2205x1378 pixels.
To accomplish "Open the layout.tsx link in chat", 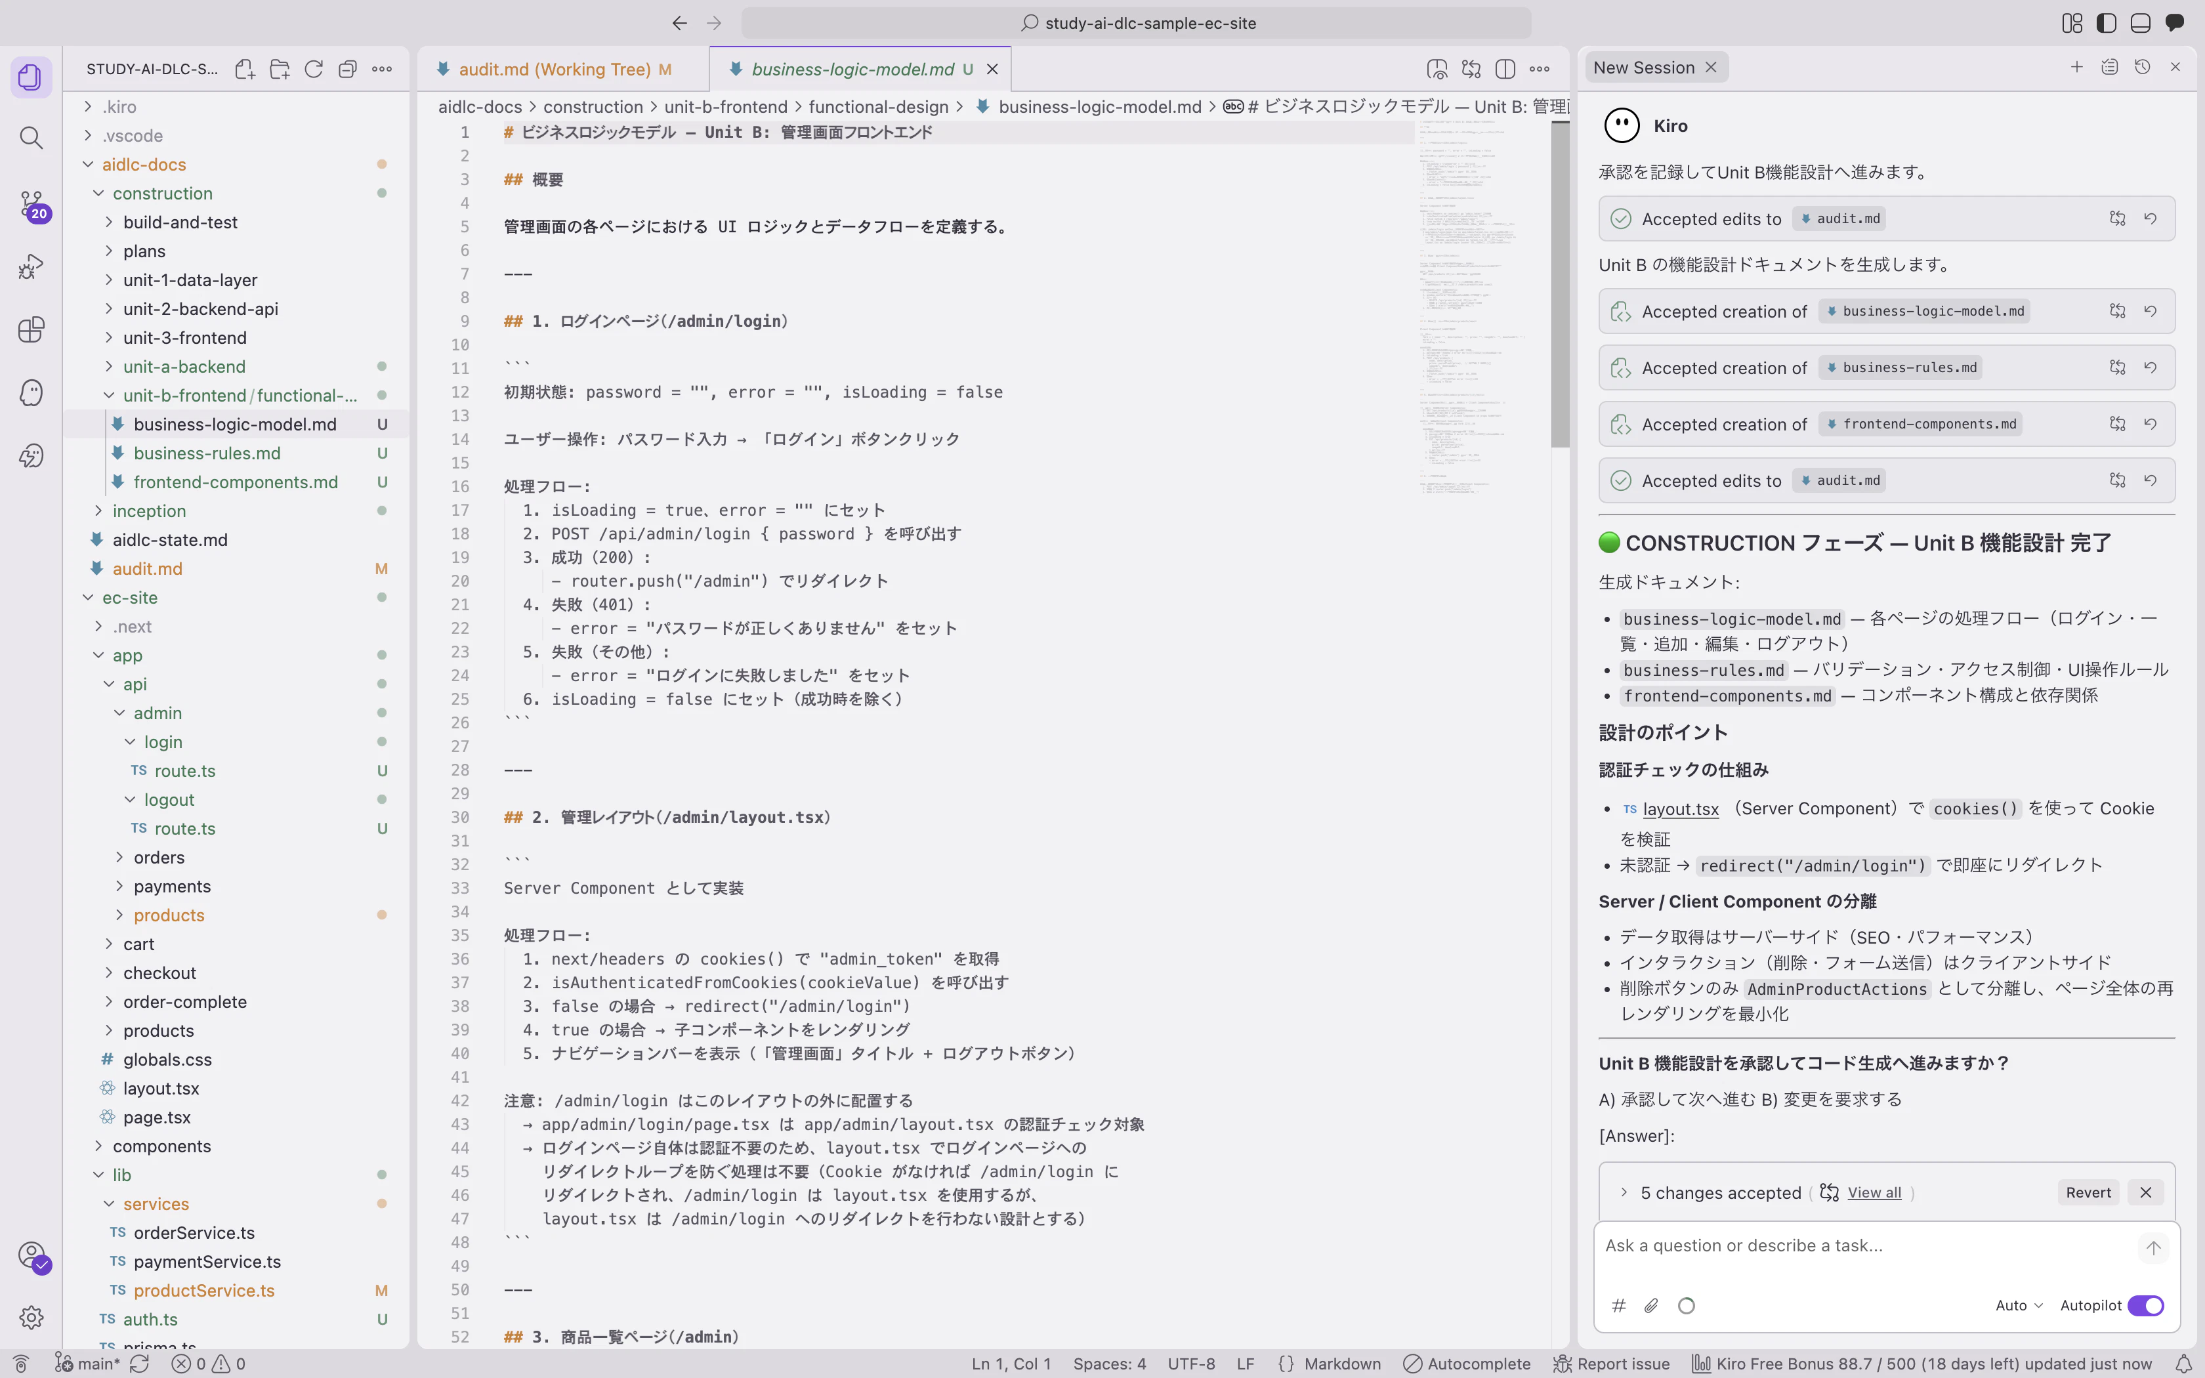I will pyautogui.click(x=1680, y=808).
